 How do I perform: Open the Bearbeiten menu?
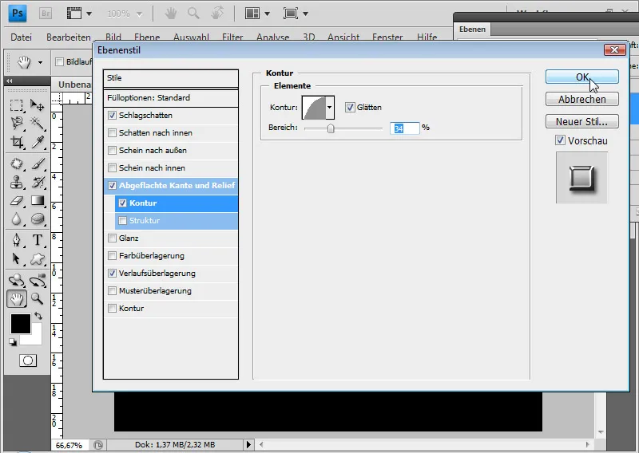point(69,37)
